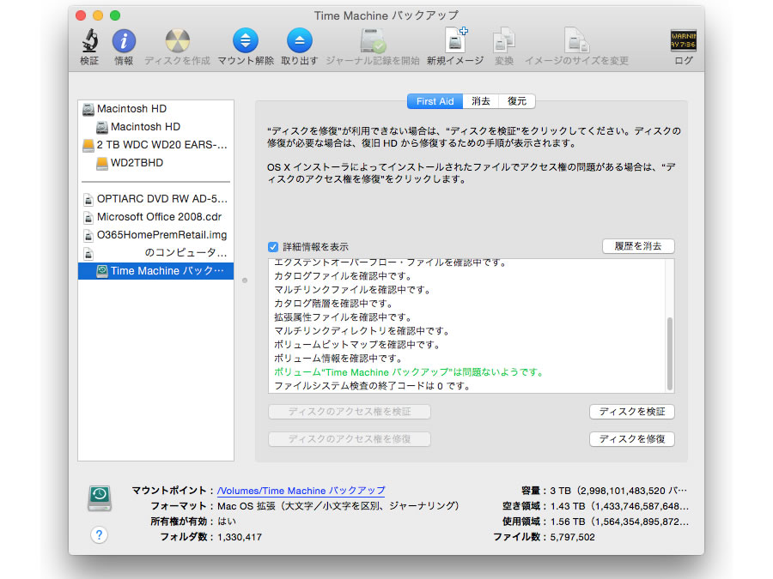This screenshot has width=773, height=579.
Task: Click the ディスクを修復 button
Action: (x=632, y=439)
